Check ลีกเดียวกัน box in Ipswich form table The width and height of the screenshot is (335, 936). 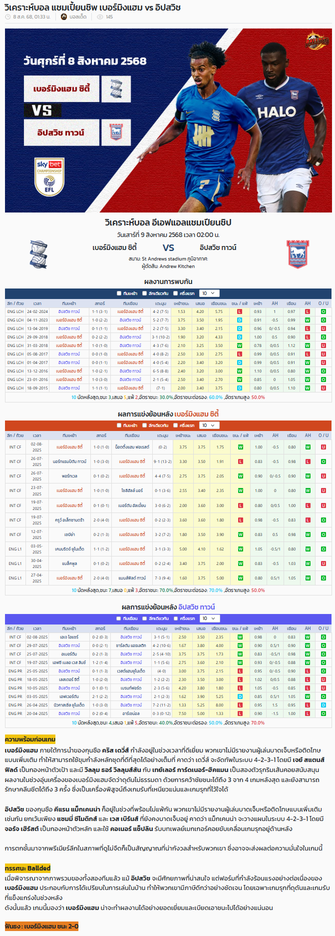pos(144,618)
